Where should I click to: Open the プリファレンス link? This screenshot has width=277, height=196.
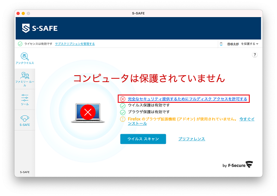[x=192, y=139]
